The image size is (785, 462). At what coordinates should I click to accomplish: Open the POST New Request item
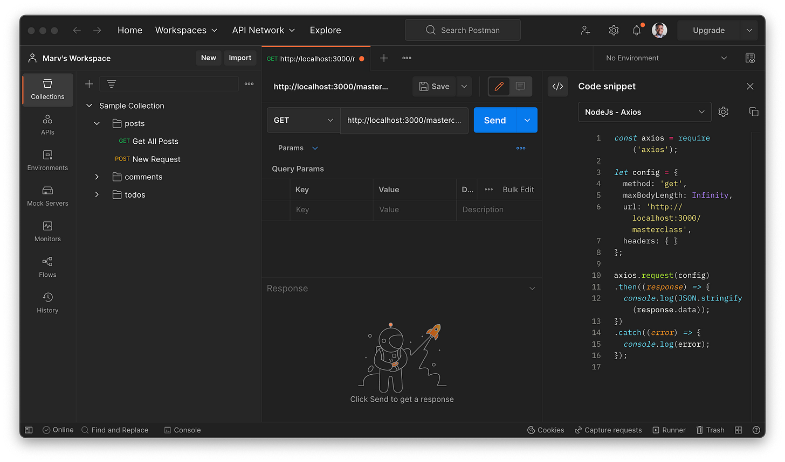(x=147, y=159)
